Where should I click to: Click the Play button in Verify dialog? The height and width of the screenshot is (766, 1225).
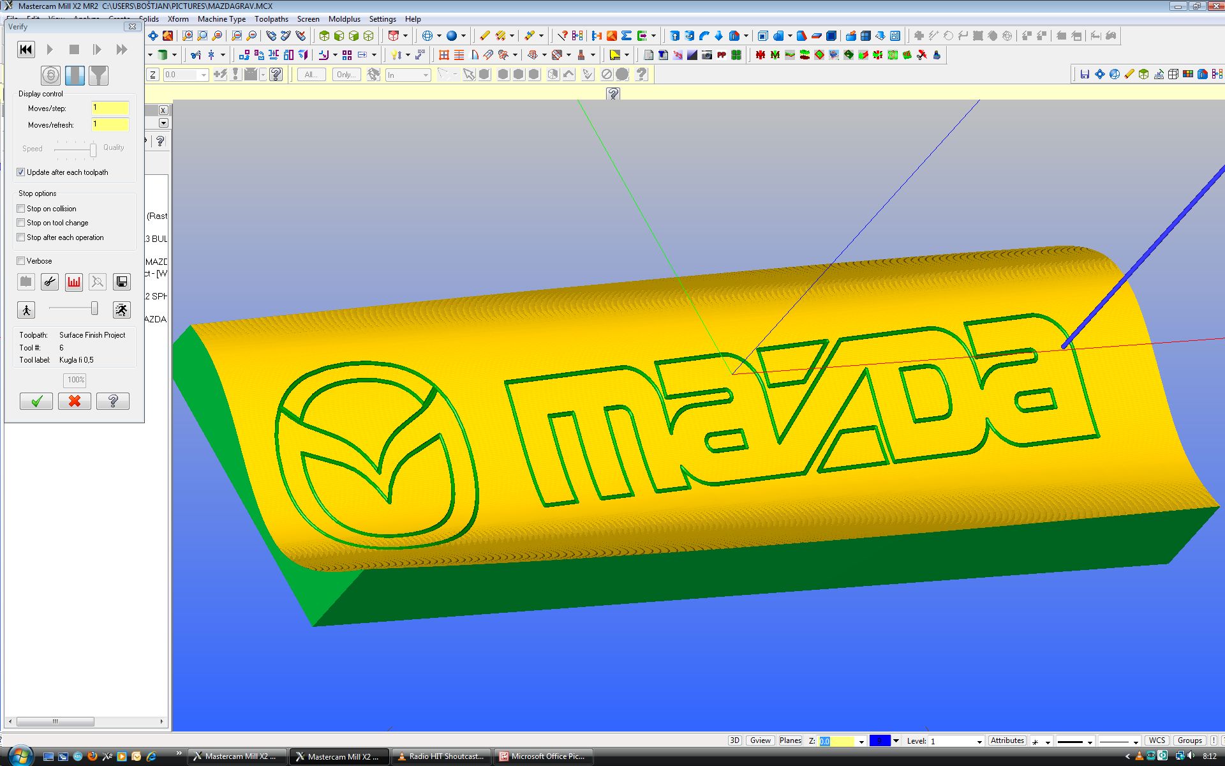(x=50, y=49)
